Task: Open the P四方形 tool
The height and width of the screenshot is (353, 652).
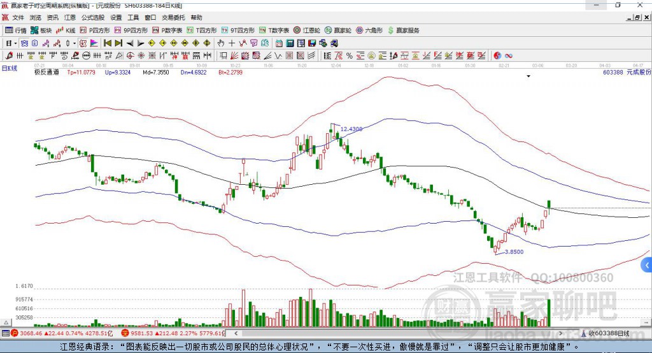Action: pyautogui.click(x=95, y=31)
